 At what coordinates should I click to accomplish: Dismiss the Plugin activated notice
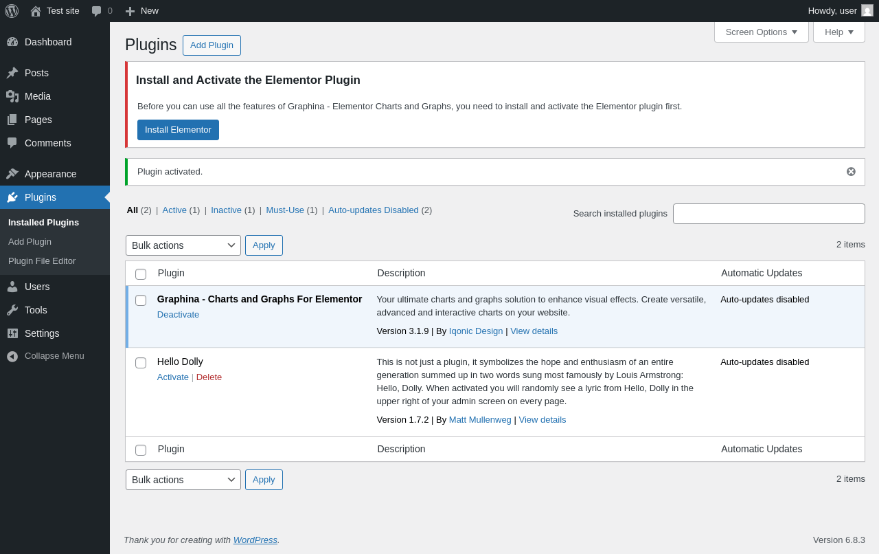[x=851, y=172]
